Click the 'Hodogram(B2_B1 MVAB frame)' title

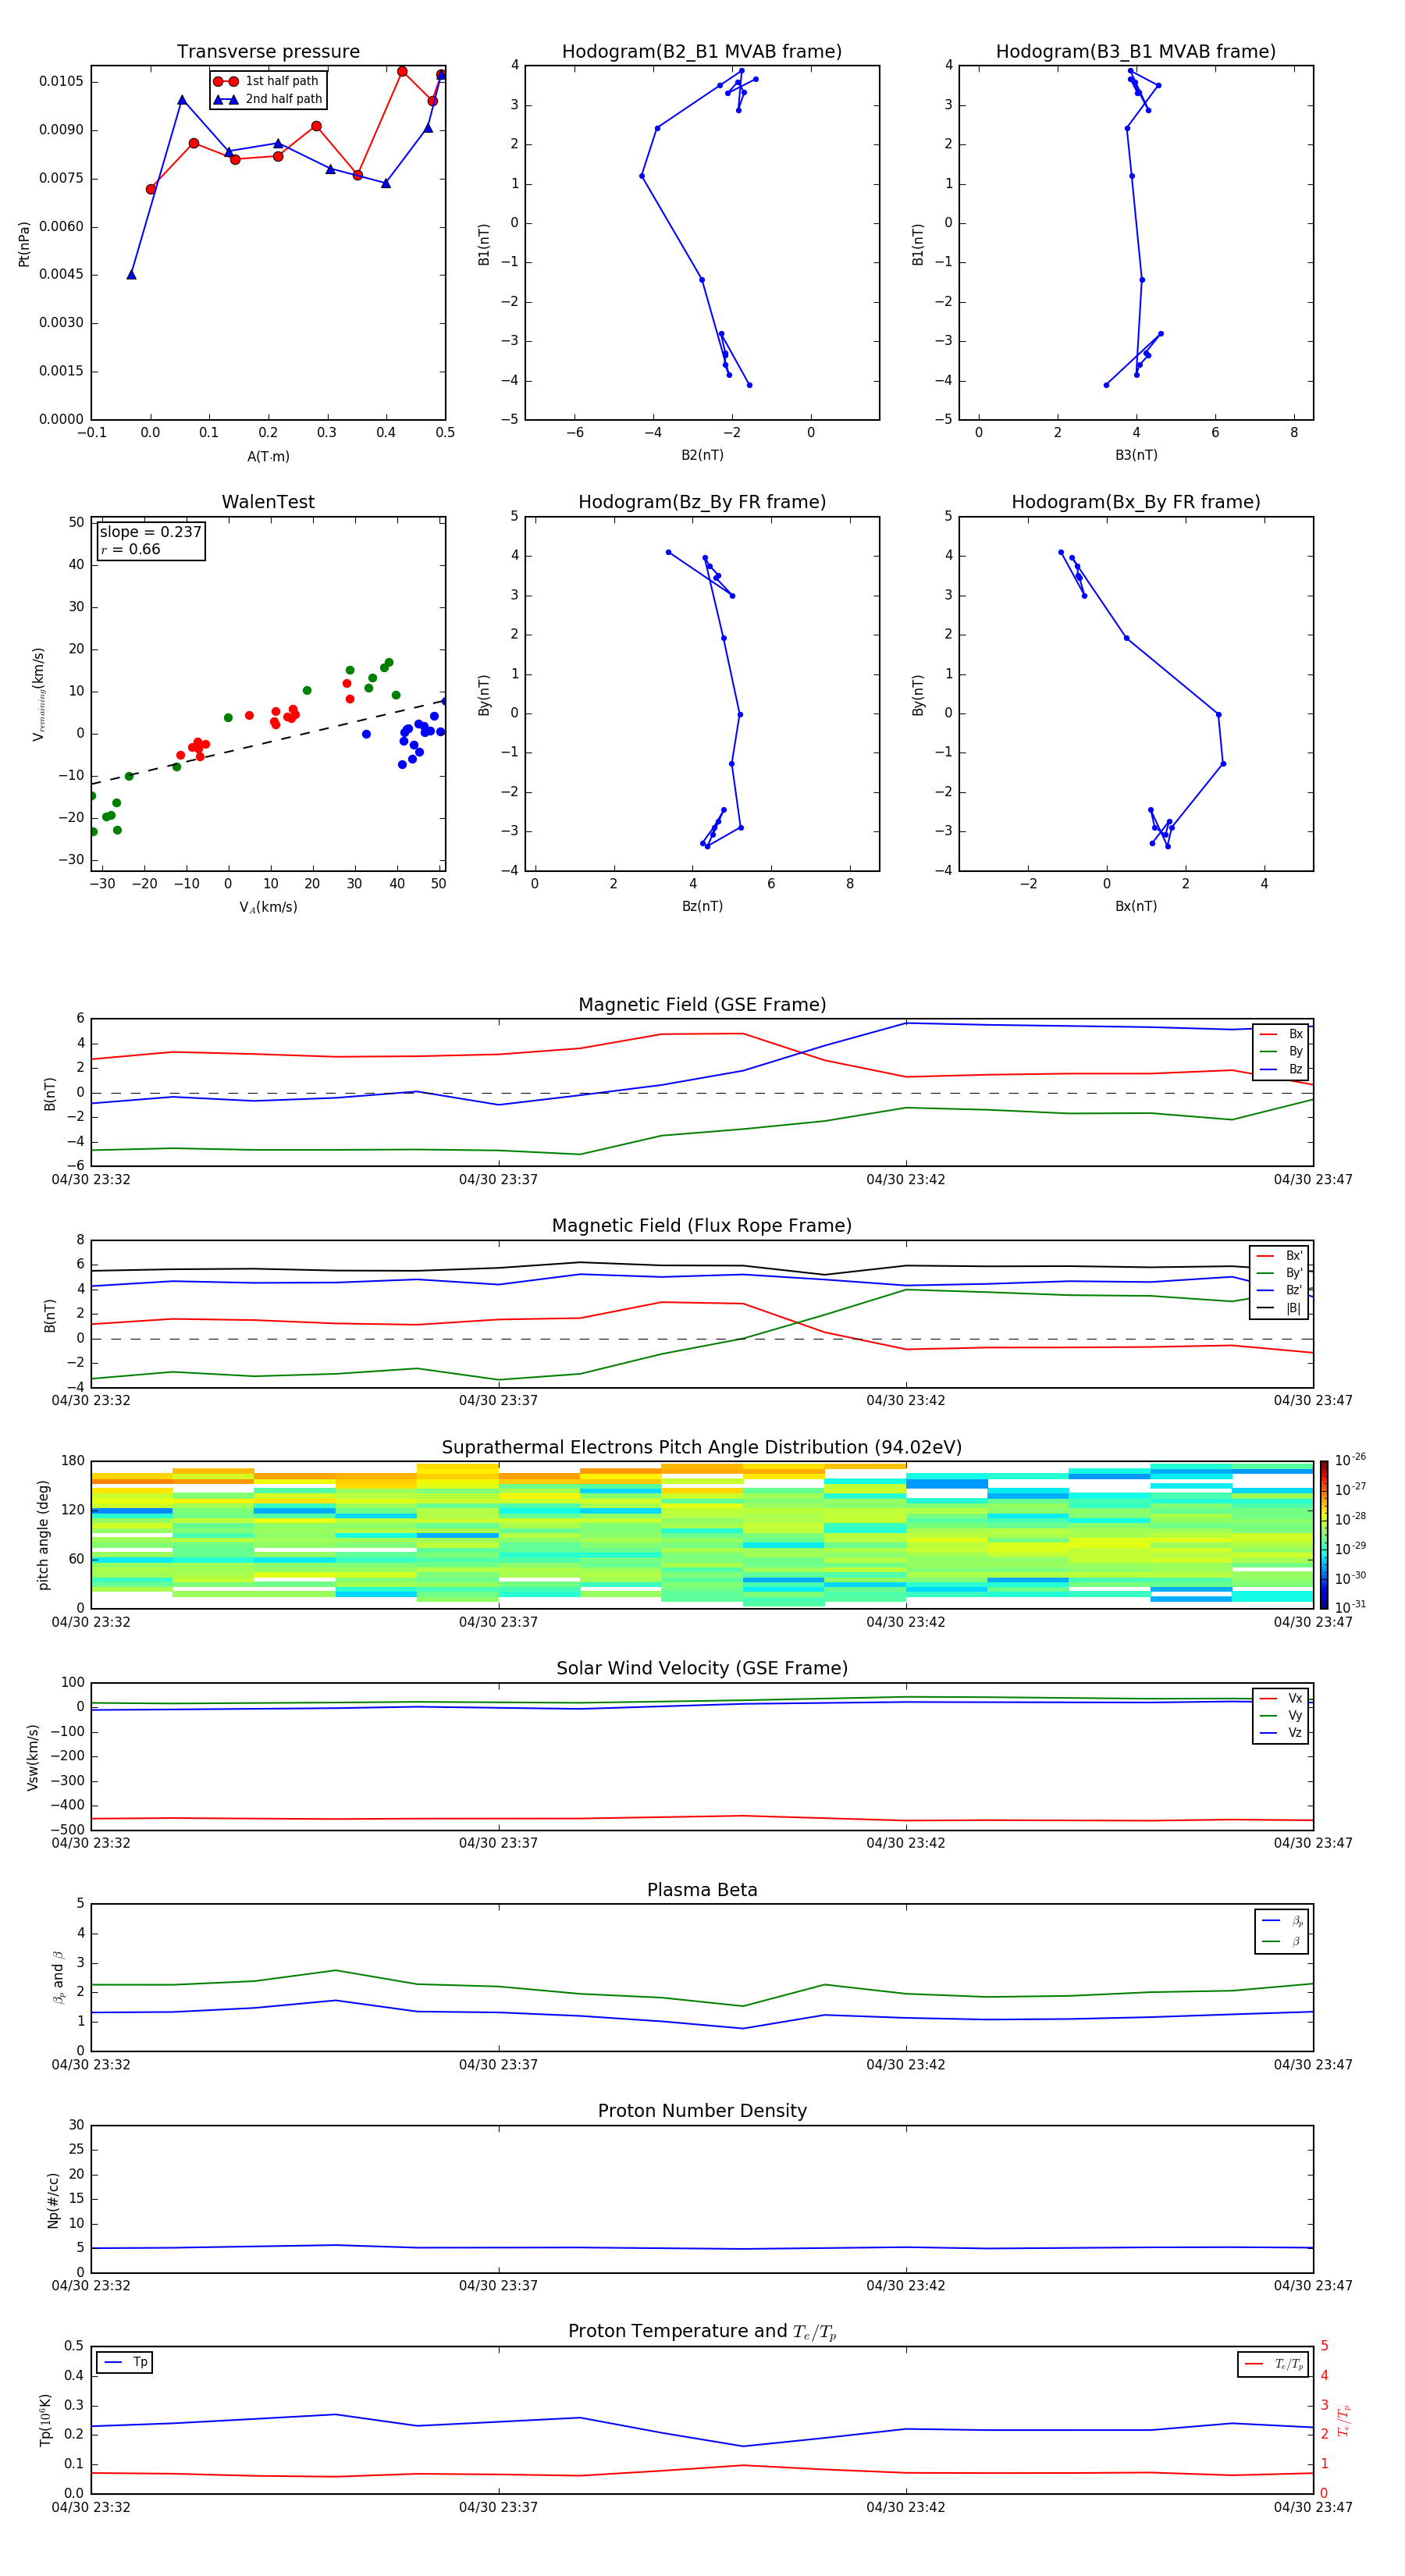702,52
